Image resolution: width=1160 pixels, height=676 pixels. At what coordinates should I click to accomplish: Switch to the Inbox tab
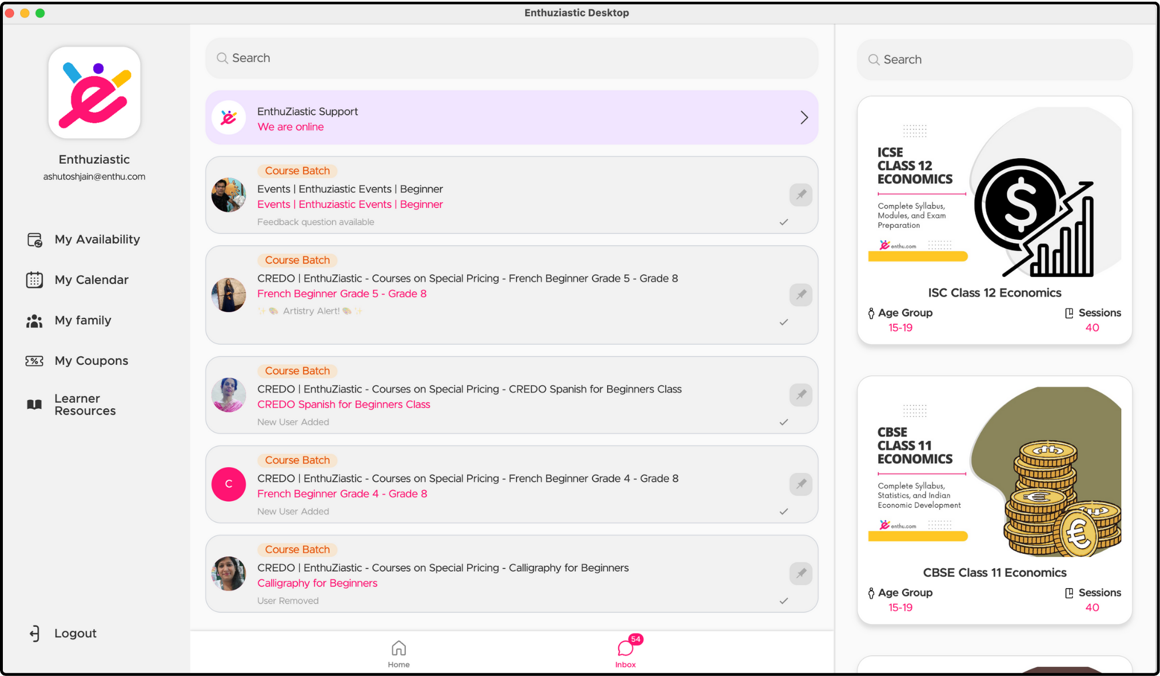pos(625,654)
